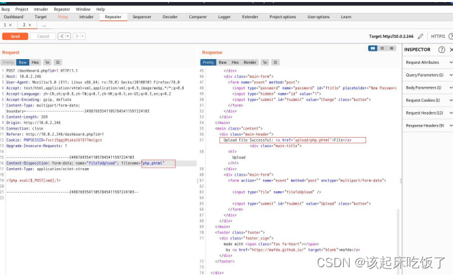Click the filename php.phtml in request
The height and width of the screenshot is (276, 455).
point(153,163)
